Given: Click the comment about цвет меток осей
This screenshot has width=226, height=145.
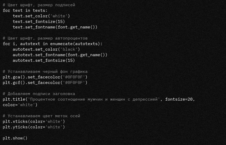Looking at the screenshot, I should [41, 116].
